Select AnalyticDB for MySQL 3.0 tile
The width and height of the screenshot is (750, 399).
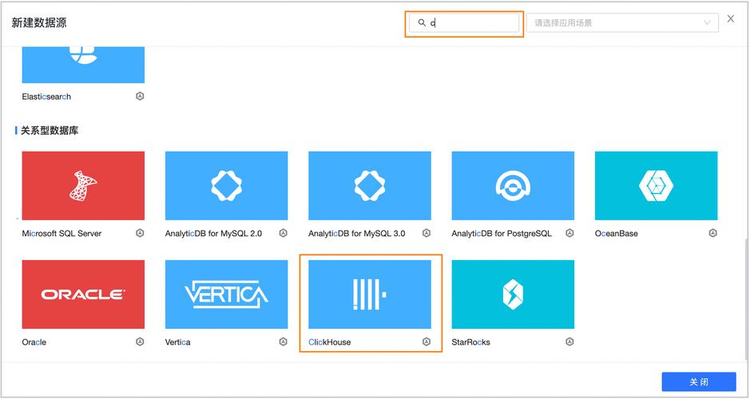click(x=370, y=185)
